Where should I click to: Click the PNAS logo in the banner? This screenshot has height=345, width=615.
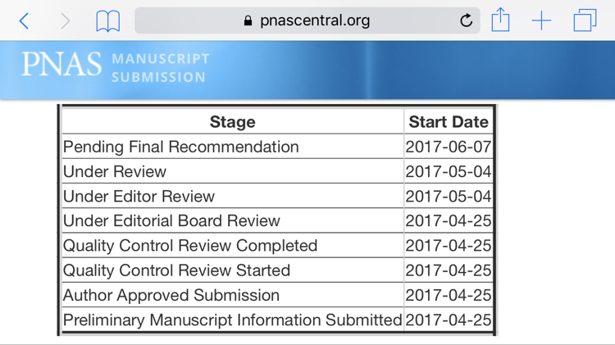tap(61, 65)
